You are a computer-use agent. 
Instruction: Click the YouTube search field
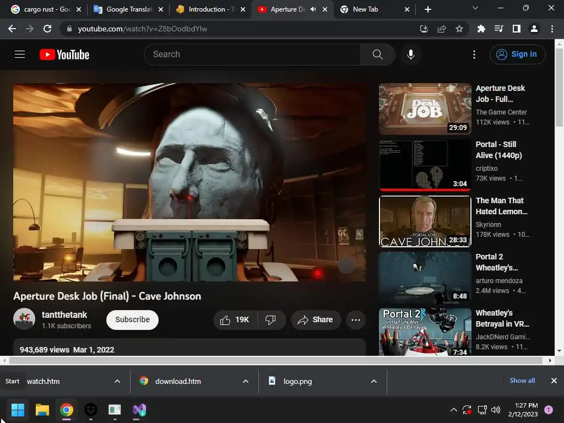point(252,55)
